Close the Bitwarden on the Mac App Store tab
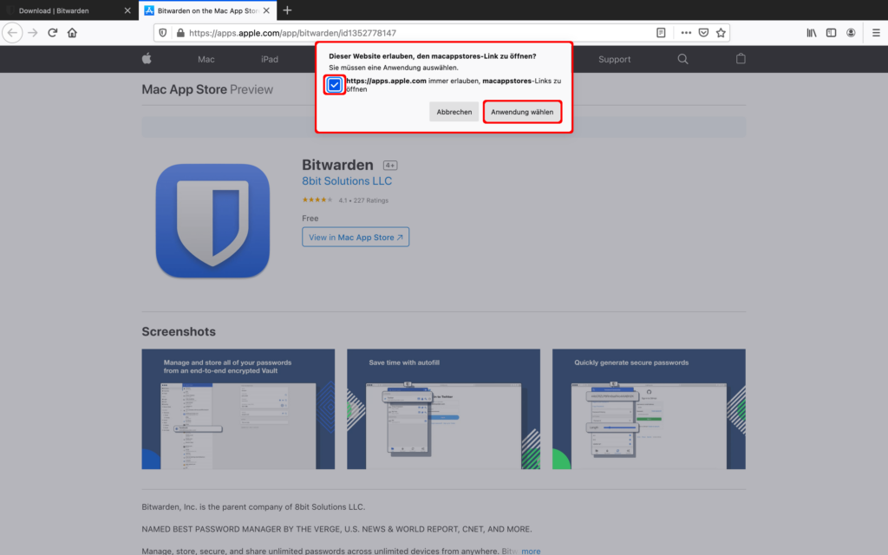Screen dimensions: 888x555 (266, 10)
